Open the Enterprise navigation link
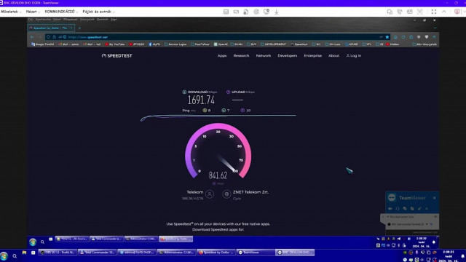This screenshot has height=262, width=466. (312, 55)
